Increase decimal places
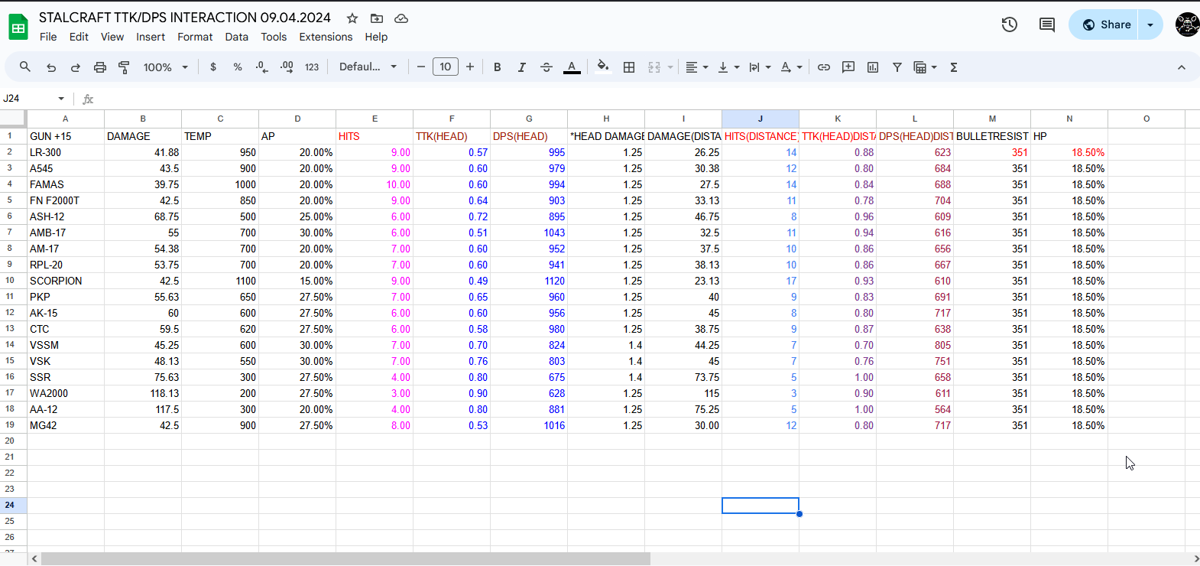 pyautogui.click(x=287, y=67)
